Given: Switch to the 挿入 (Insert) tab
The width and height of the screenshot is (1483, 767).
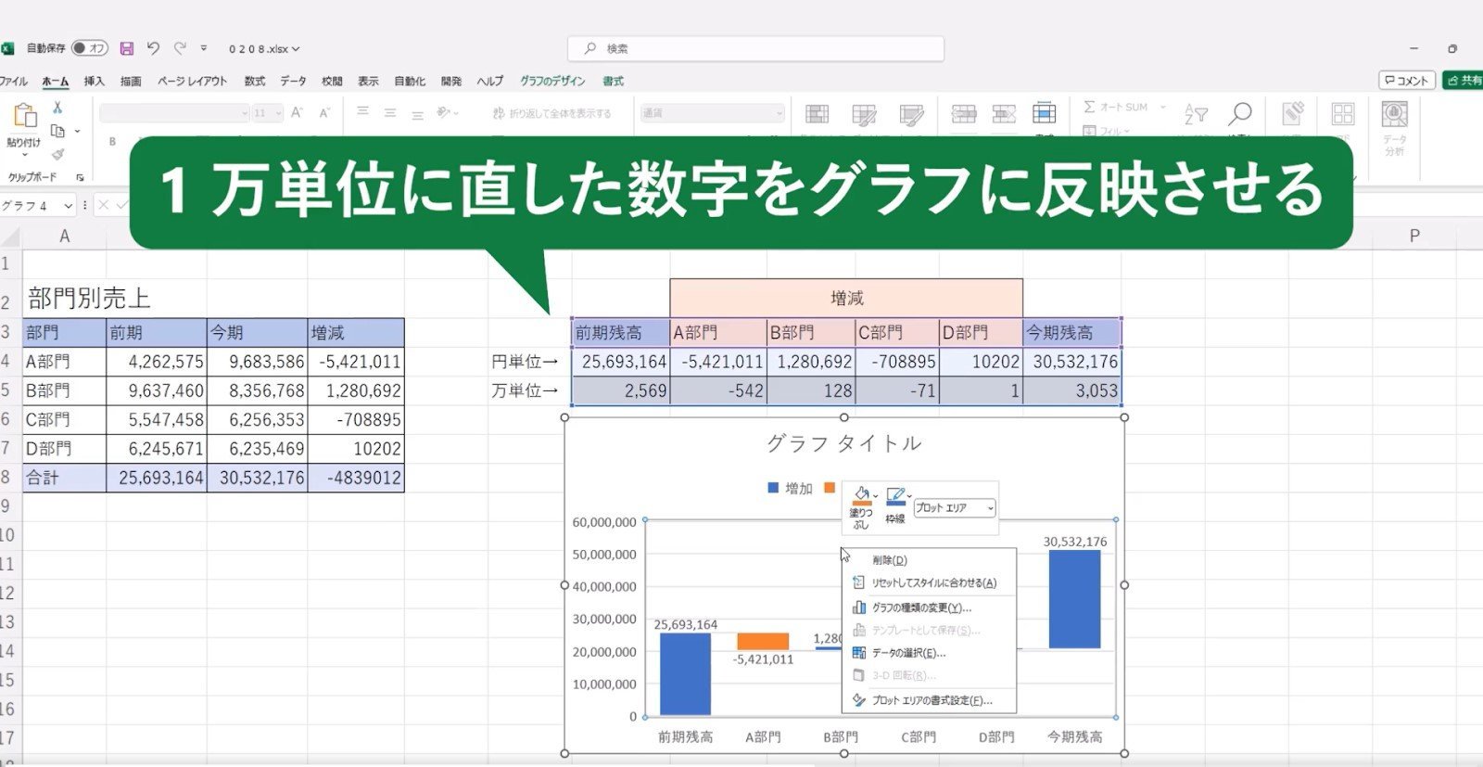Looking at the screenshot, I should tap(94, 81).
